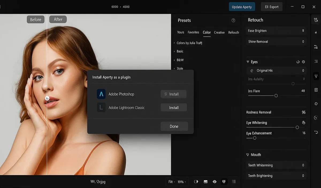Image resolution: width=321 pixels, height=188 pixels.
Task: Click the three-lines icon in right sidebar
Action: (x=316, y=62)
